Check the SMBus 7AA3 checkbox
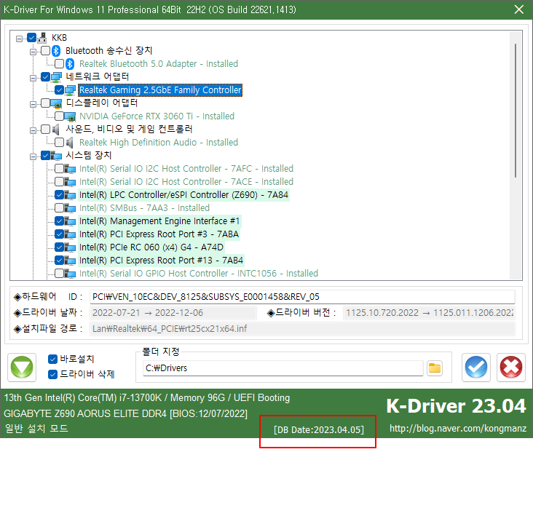Viewport: 533px width, 508px height. coord(59,208)
